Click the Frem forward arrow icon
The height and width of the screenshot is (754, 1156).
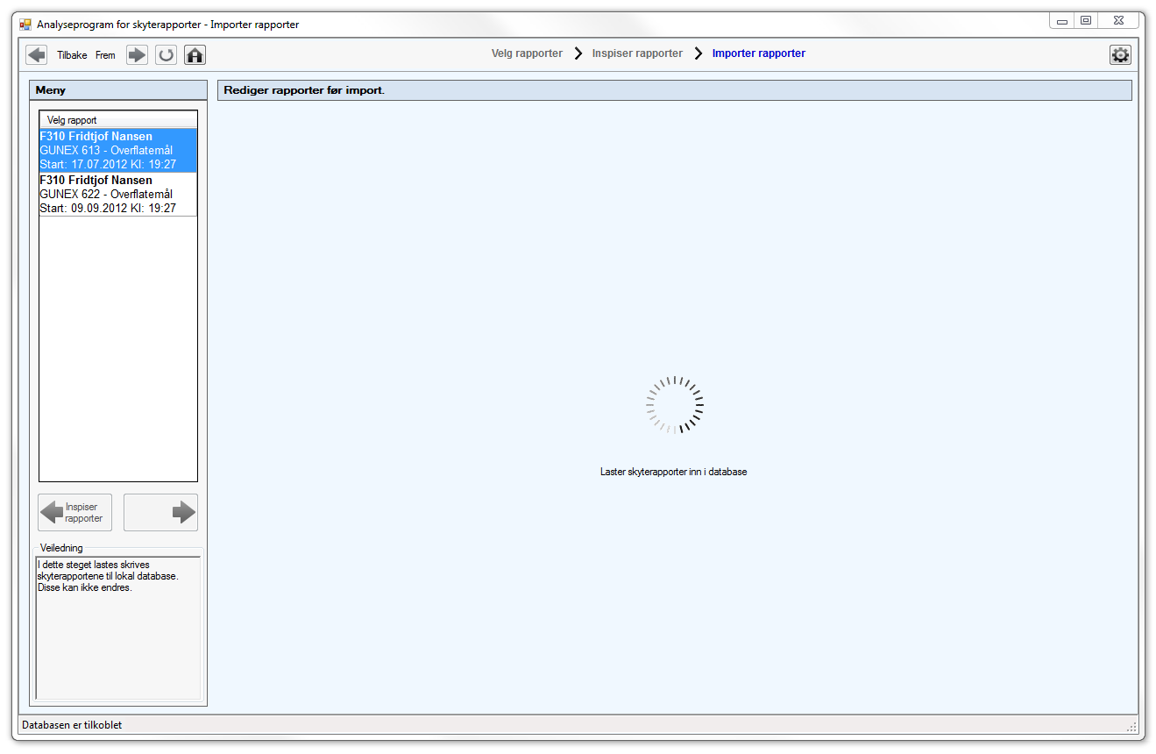tap(137, 54)
